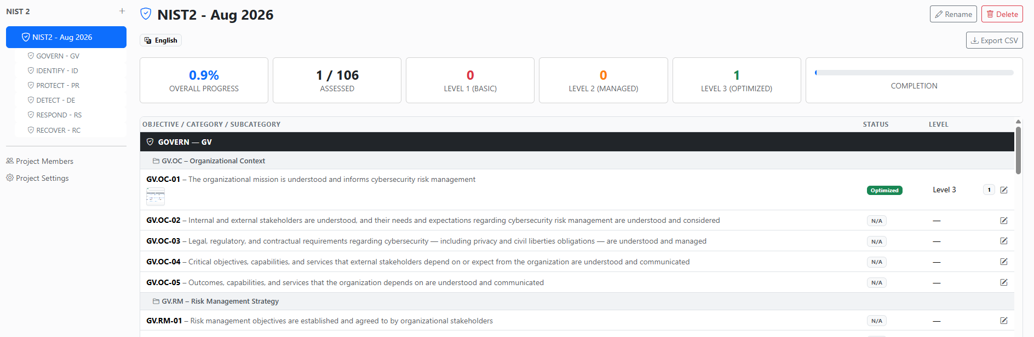The height and width of the screenshot is (337, 1034).
Task: Click the completion progress bar
Action: click(x=914, y=73)
